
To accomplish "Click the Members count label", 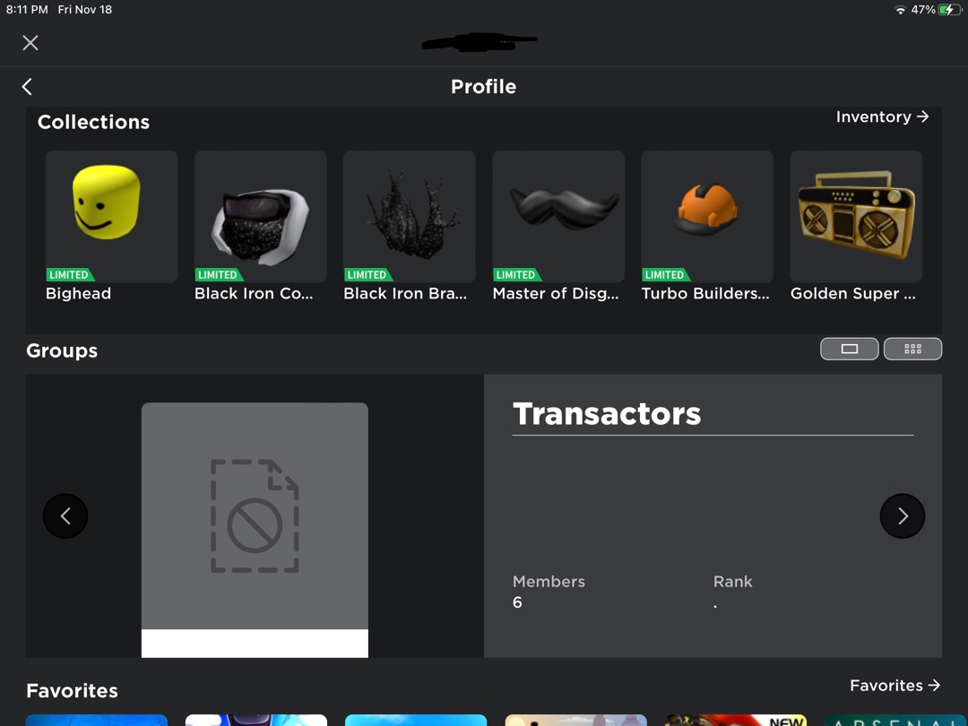I will (549, 582).
